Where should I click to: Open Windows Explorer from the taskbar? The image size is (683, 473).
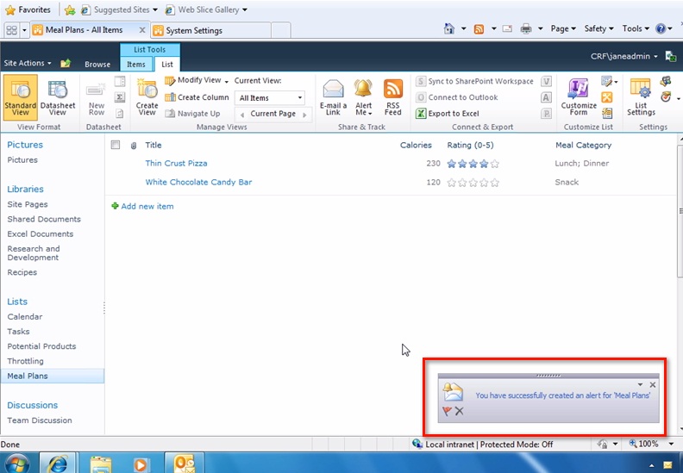point(101,464)
